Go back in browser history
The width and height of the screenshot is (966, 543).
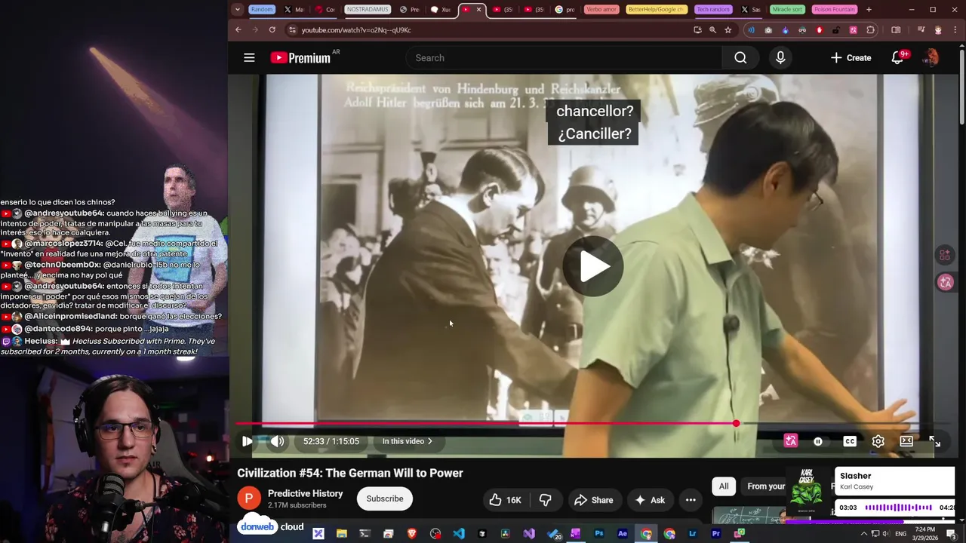[238, 30]
